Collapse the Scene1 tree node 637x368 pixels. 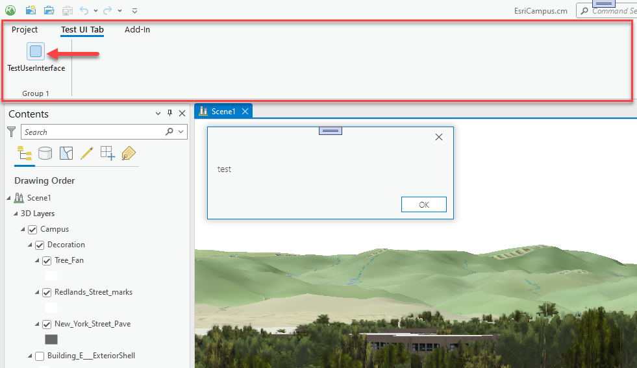[8, 198]
